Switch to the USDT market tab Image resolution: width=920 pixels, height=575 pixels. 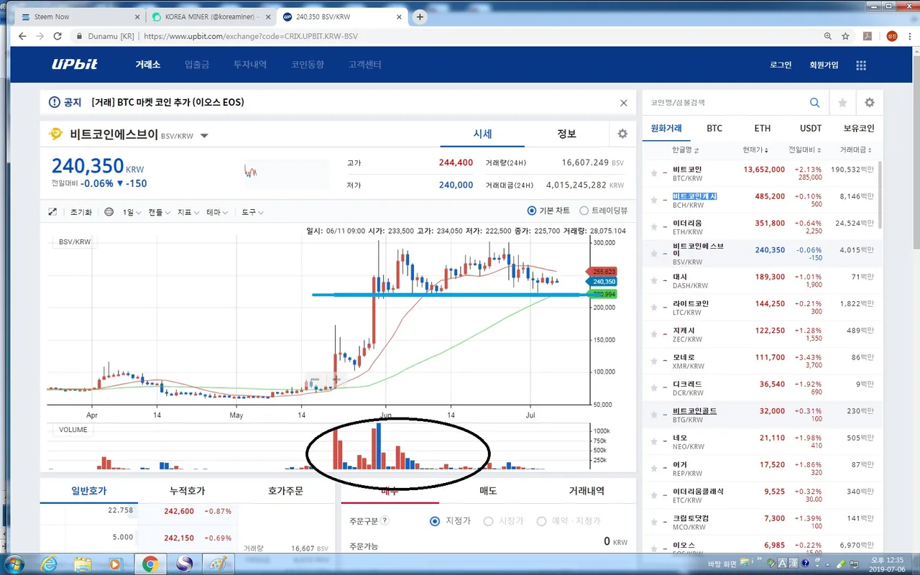coord(811,129)
